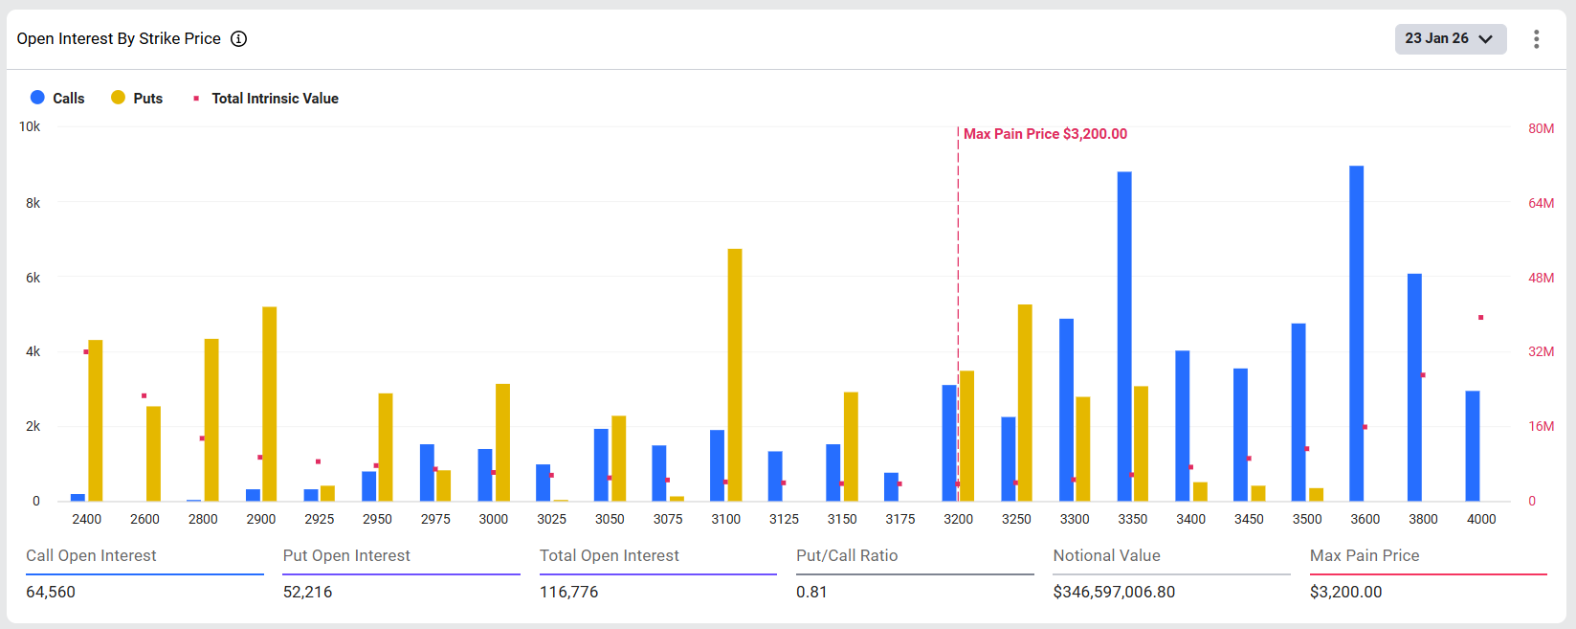Image resolution: width=1576 pixels, height=629 pixels.
Task: Click the 3250 strike puts bar
Action: tap(1025, 402)
